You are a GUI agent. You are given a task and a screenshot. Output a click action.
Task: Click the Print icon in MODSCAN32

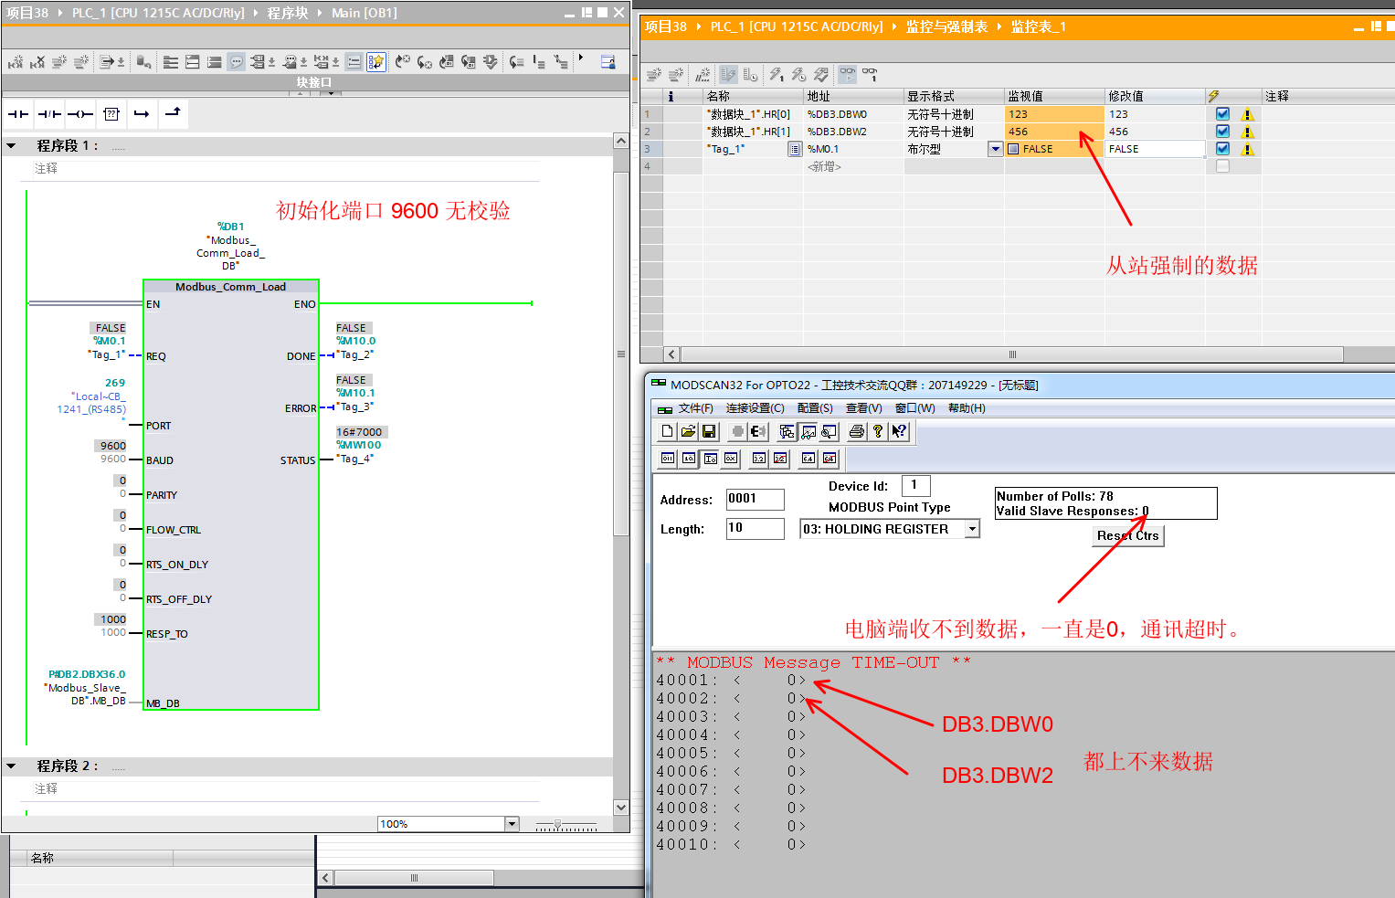point(856,431)
